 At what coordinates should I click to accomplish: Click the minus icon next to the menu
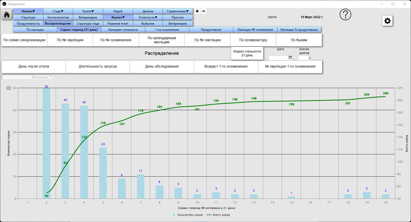pos(203,11)
